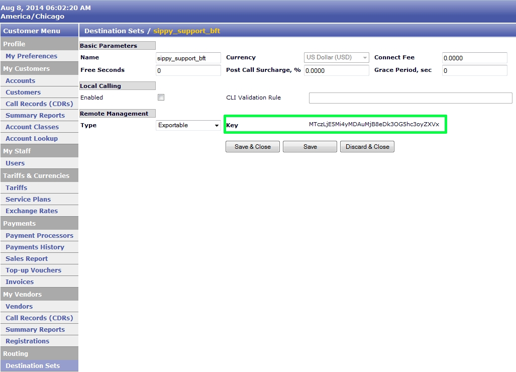The image size is (516, 372).
Task: Go to Account Lookup
Action: click(32, 138)
